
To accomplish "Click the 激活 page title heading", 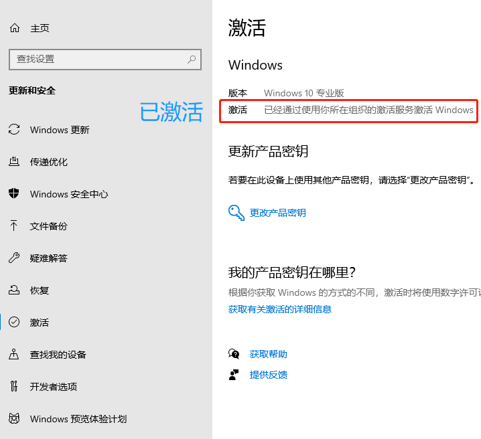I will (x=247, y=28).
